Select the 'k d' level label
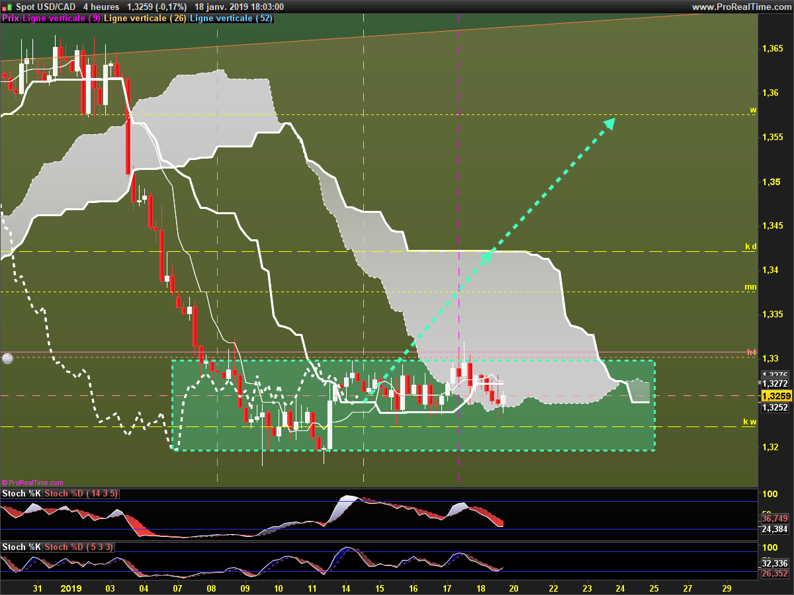Viewport: 794px width, 595px height. pos(750,247)
